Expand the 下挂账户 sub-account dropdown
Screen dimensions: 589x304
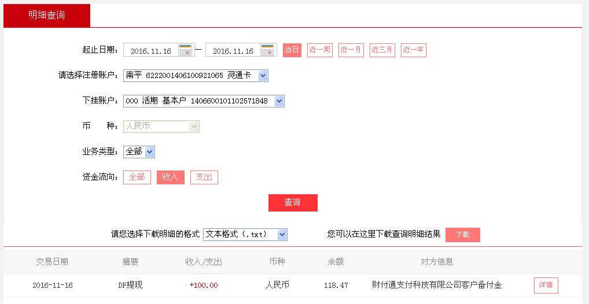[x=279, y=101]
